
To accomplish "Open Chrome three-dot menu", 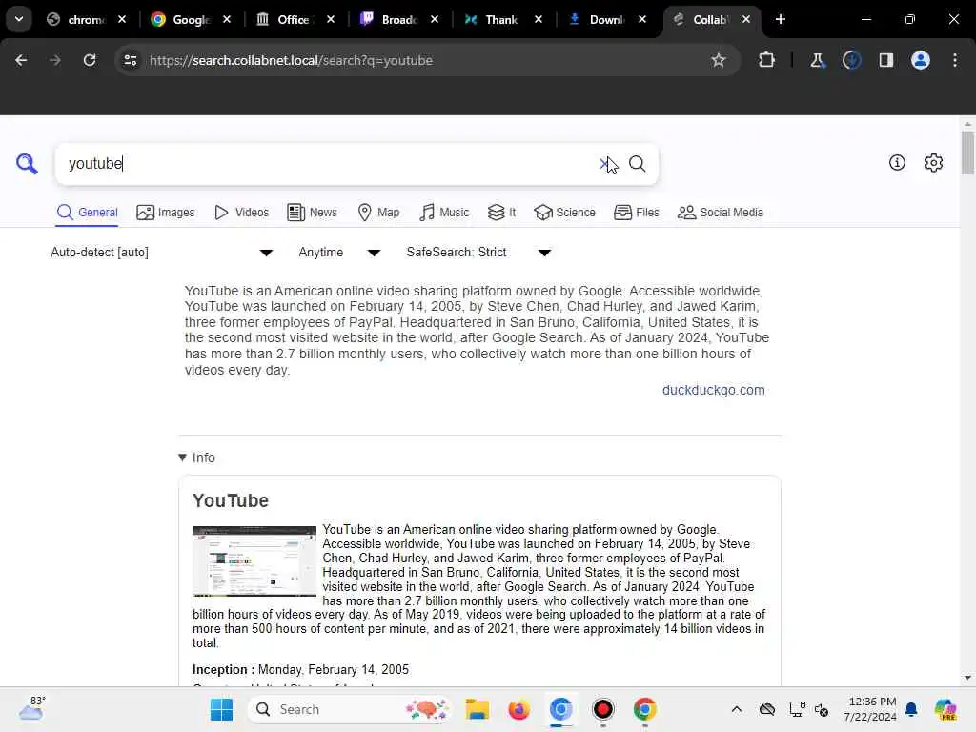I will pyautogui.click(x=955, y=60).
